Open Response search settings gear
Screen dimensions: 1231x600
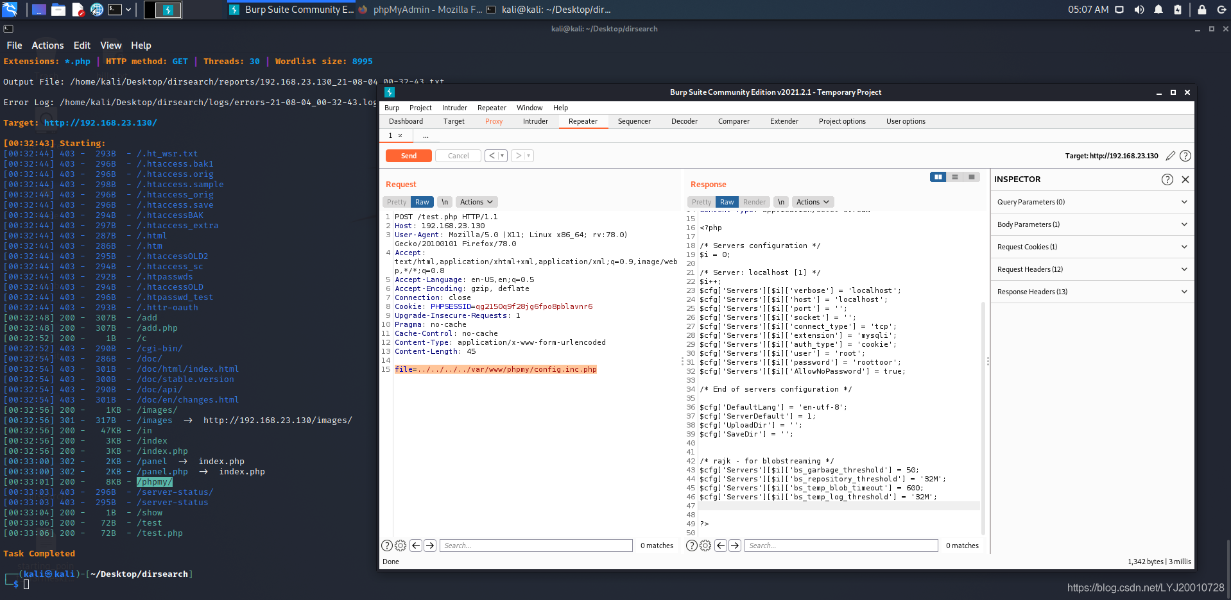(x=705, y=546)
